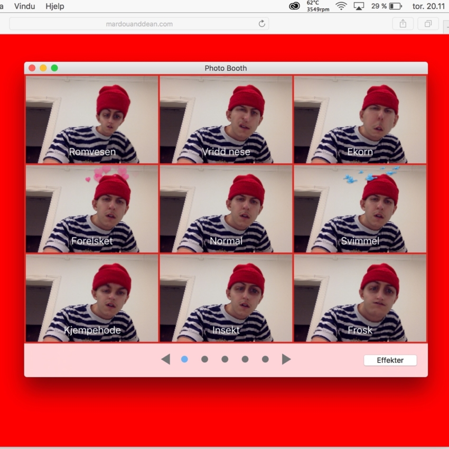The width and height of the screenshot is (449, 449).
Task: Jump to second effects page dot
Action: 204,359
